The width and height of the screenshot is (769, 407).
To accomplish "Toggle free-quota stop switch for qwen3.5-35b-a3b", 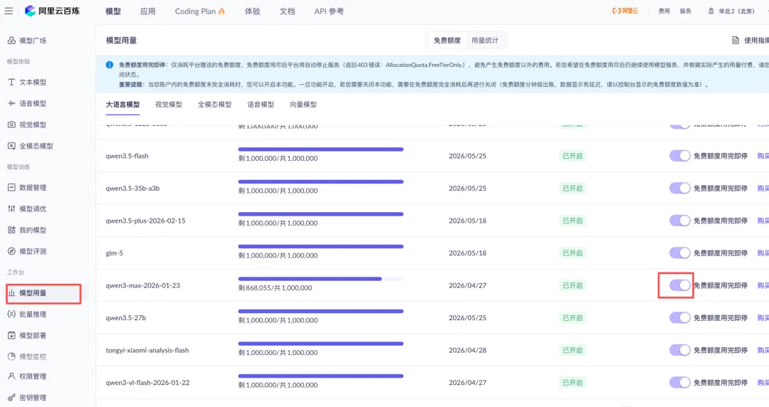I will (680, 189).
